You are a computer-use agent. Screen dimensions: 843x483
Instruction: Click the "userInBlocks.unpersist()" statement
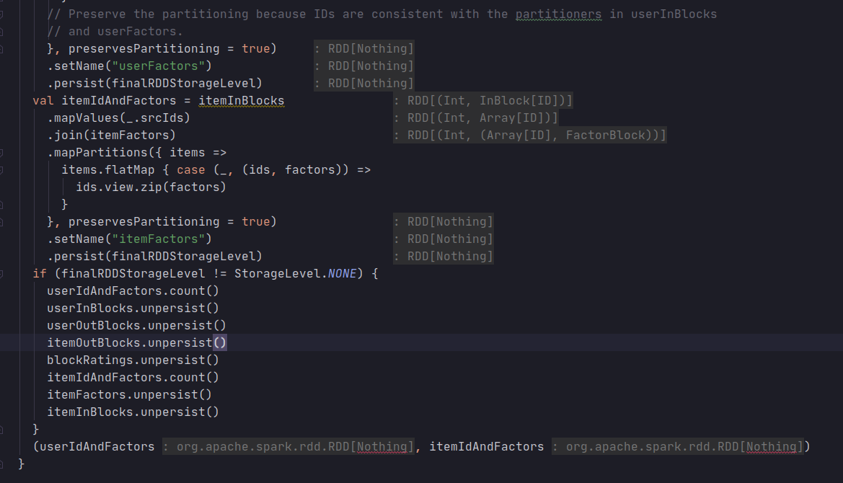(x=133, y=308)
